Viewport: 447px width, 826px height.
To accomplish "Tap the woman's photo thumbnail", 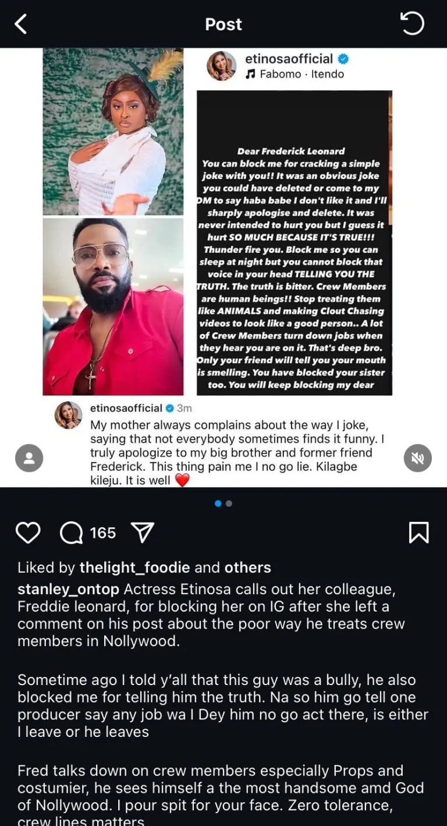I will [x=113, y=132].
